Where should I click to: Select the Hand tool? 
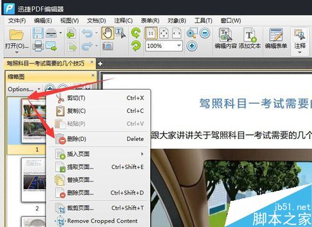(x=107, y=33)
